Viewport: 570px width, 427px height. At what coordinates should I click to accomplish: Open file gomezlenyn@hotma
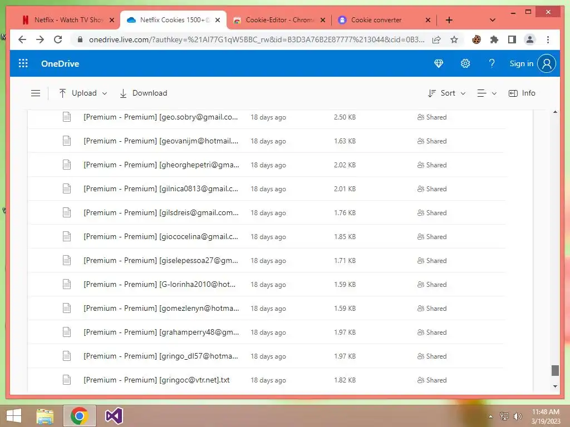tap(161, 308)
